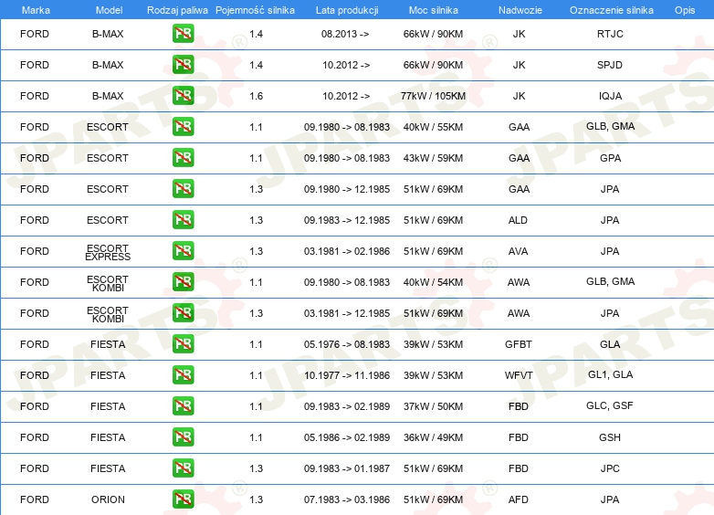This screenshot has height=515, width=714.
Task: Click the fuel icon in the Escort Kombi 1.1 row
Action: pyautogui.click(x=183, y=282)
